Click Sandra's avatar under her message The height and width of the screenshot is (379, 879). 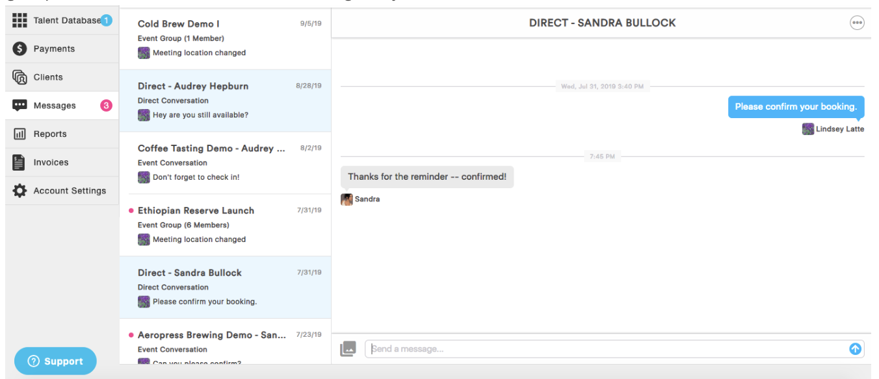click(x=347, y=199)
